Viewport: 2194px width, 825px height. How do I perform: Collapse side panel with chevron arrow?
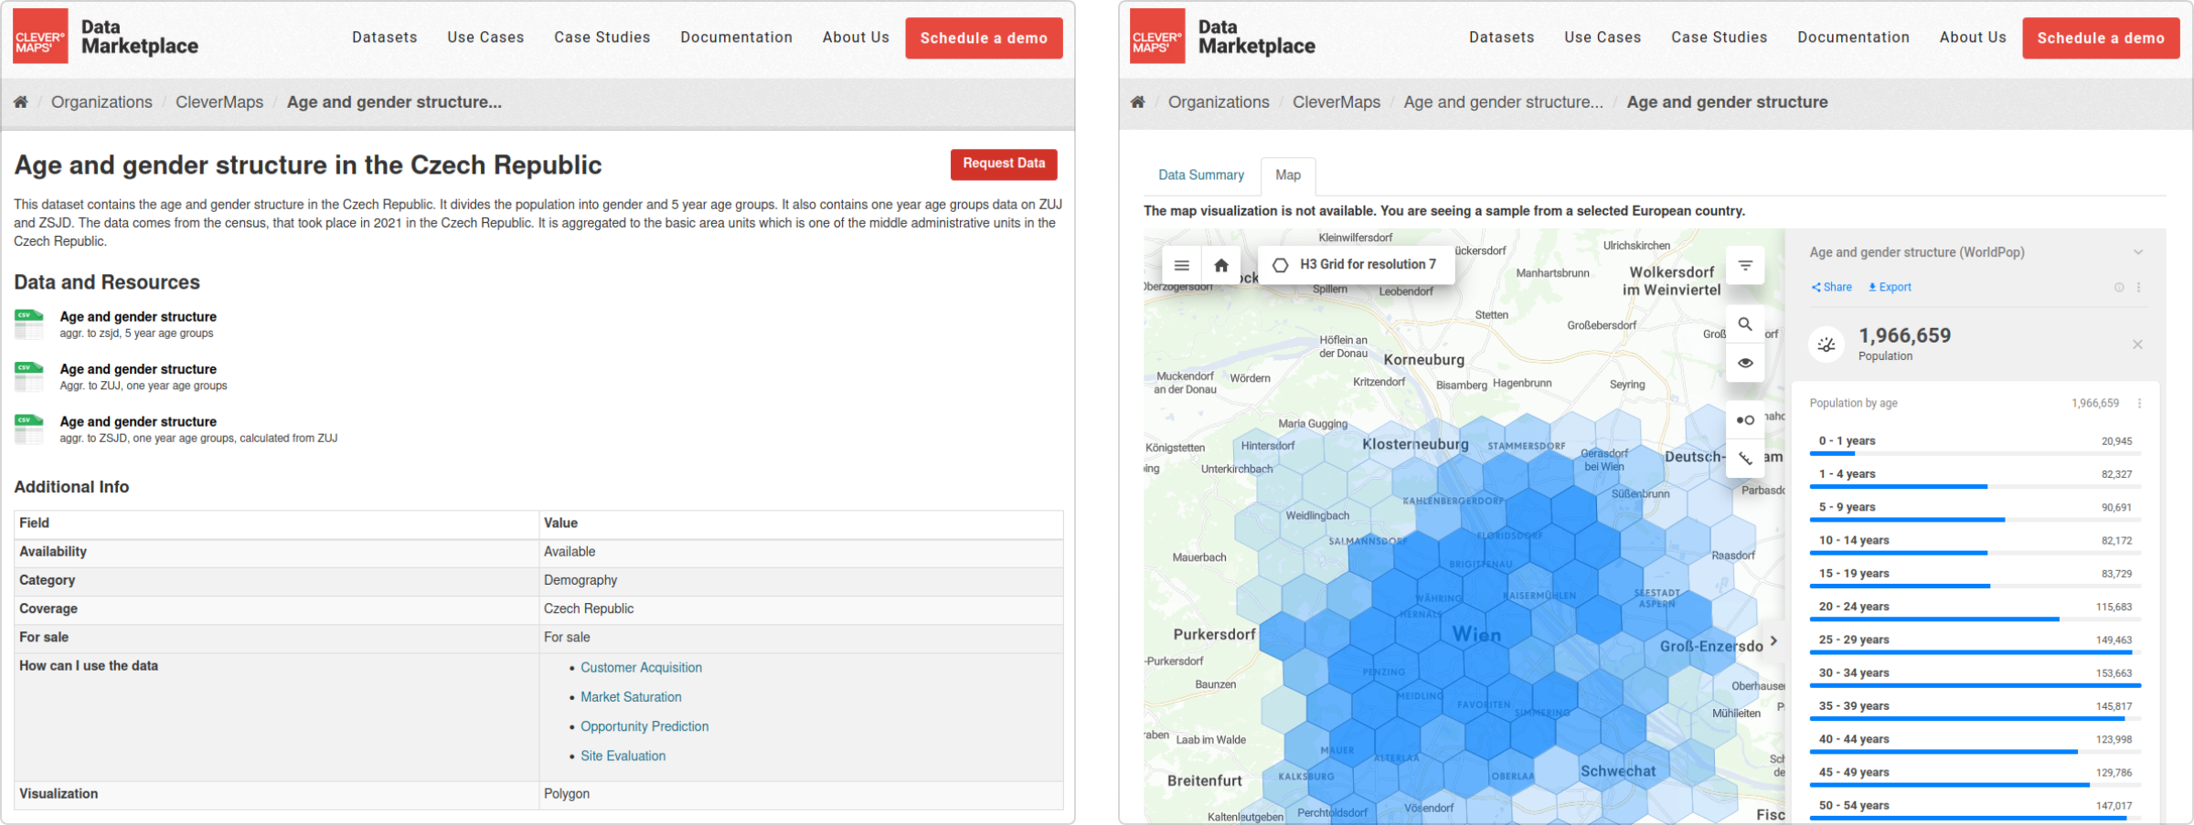pos(1773,640)
